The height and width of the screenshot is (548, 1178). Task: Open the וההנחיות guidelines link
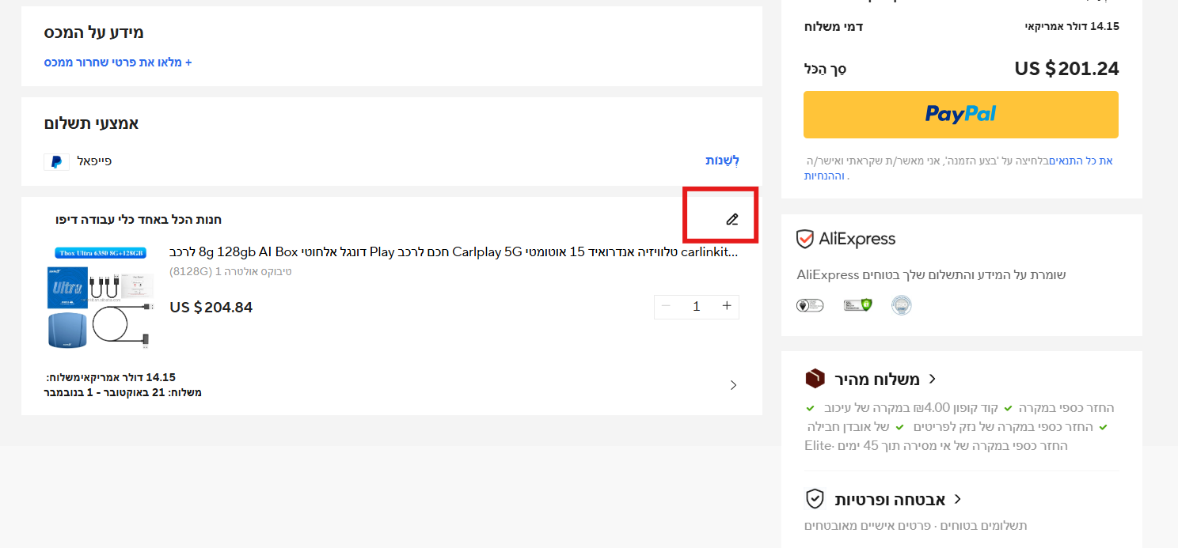point(824,176)
